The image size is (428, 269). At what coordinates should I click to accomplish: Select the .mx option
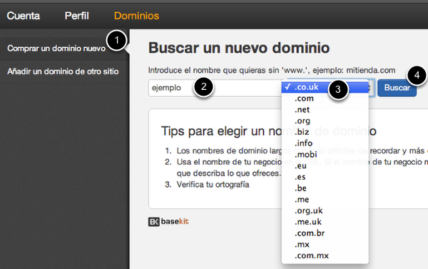325,245
